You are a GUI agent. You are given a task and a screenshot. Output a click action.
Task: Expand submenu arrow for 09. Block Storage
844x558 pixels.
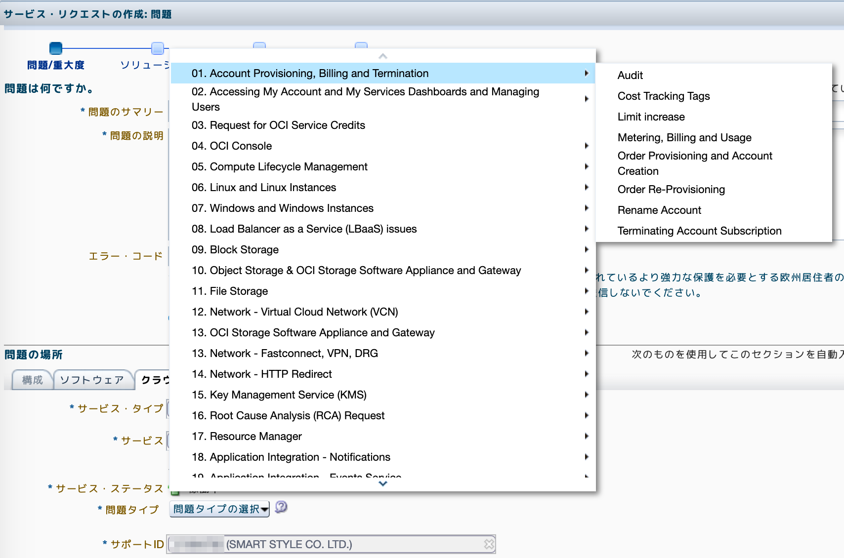(587, 249)
